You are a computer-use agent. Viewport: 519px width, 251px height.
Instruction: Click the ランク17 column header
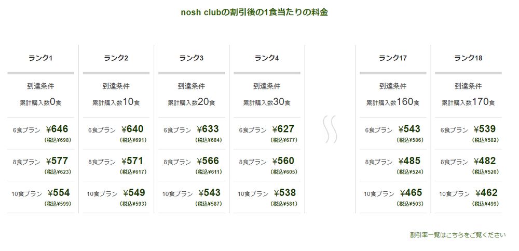tap(393, 58)
